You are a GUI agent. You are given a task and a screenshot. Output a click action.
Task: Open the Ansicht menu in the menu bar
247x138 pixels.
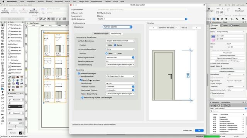coord(41,2)
